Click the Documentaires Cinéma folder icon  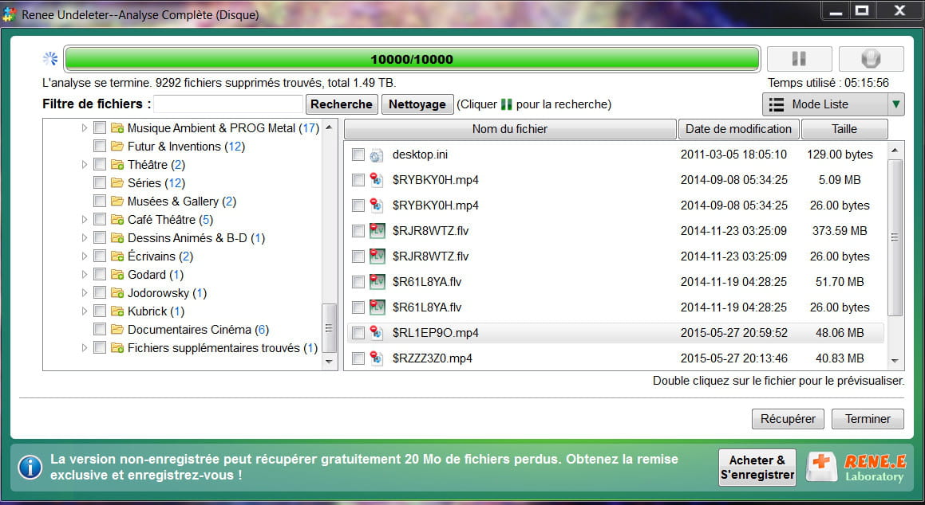(x=117, y=330)
